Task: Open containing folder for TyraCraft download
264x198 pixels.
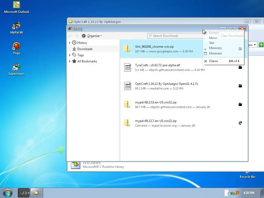Action: (x=240, y=67)
